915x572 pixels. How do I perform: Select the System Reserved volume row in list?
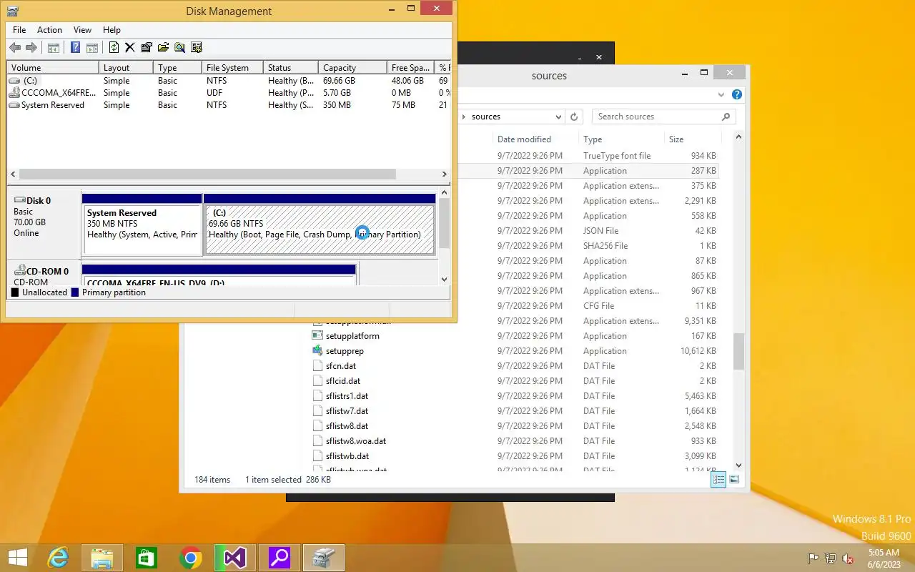click(229, 105)
